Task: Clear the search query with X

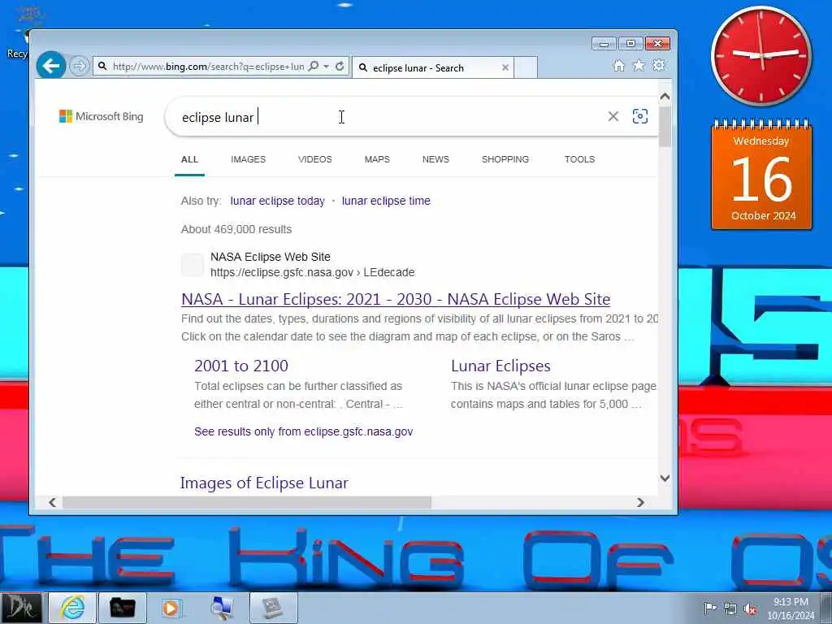Action: [x=613, y=116]
